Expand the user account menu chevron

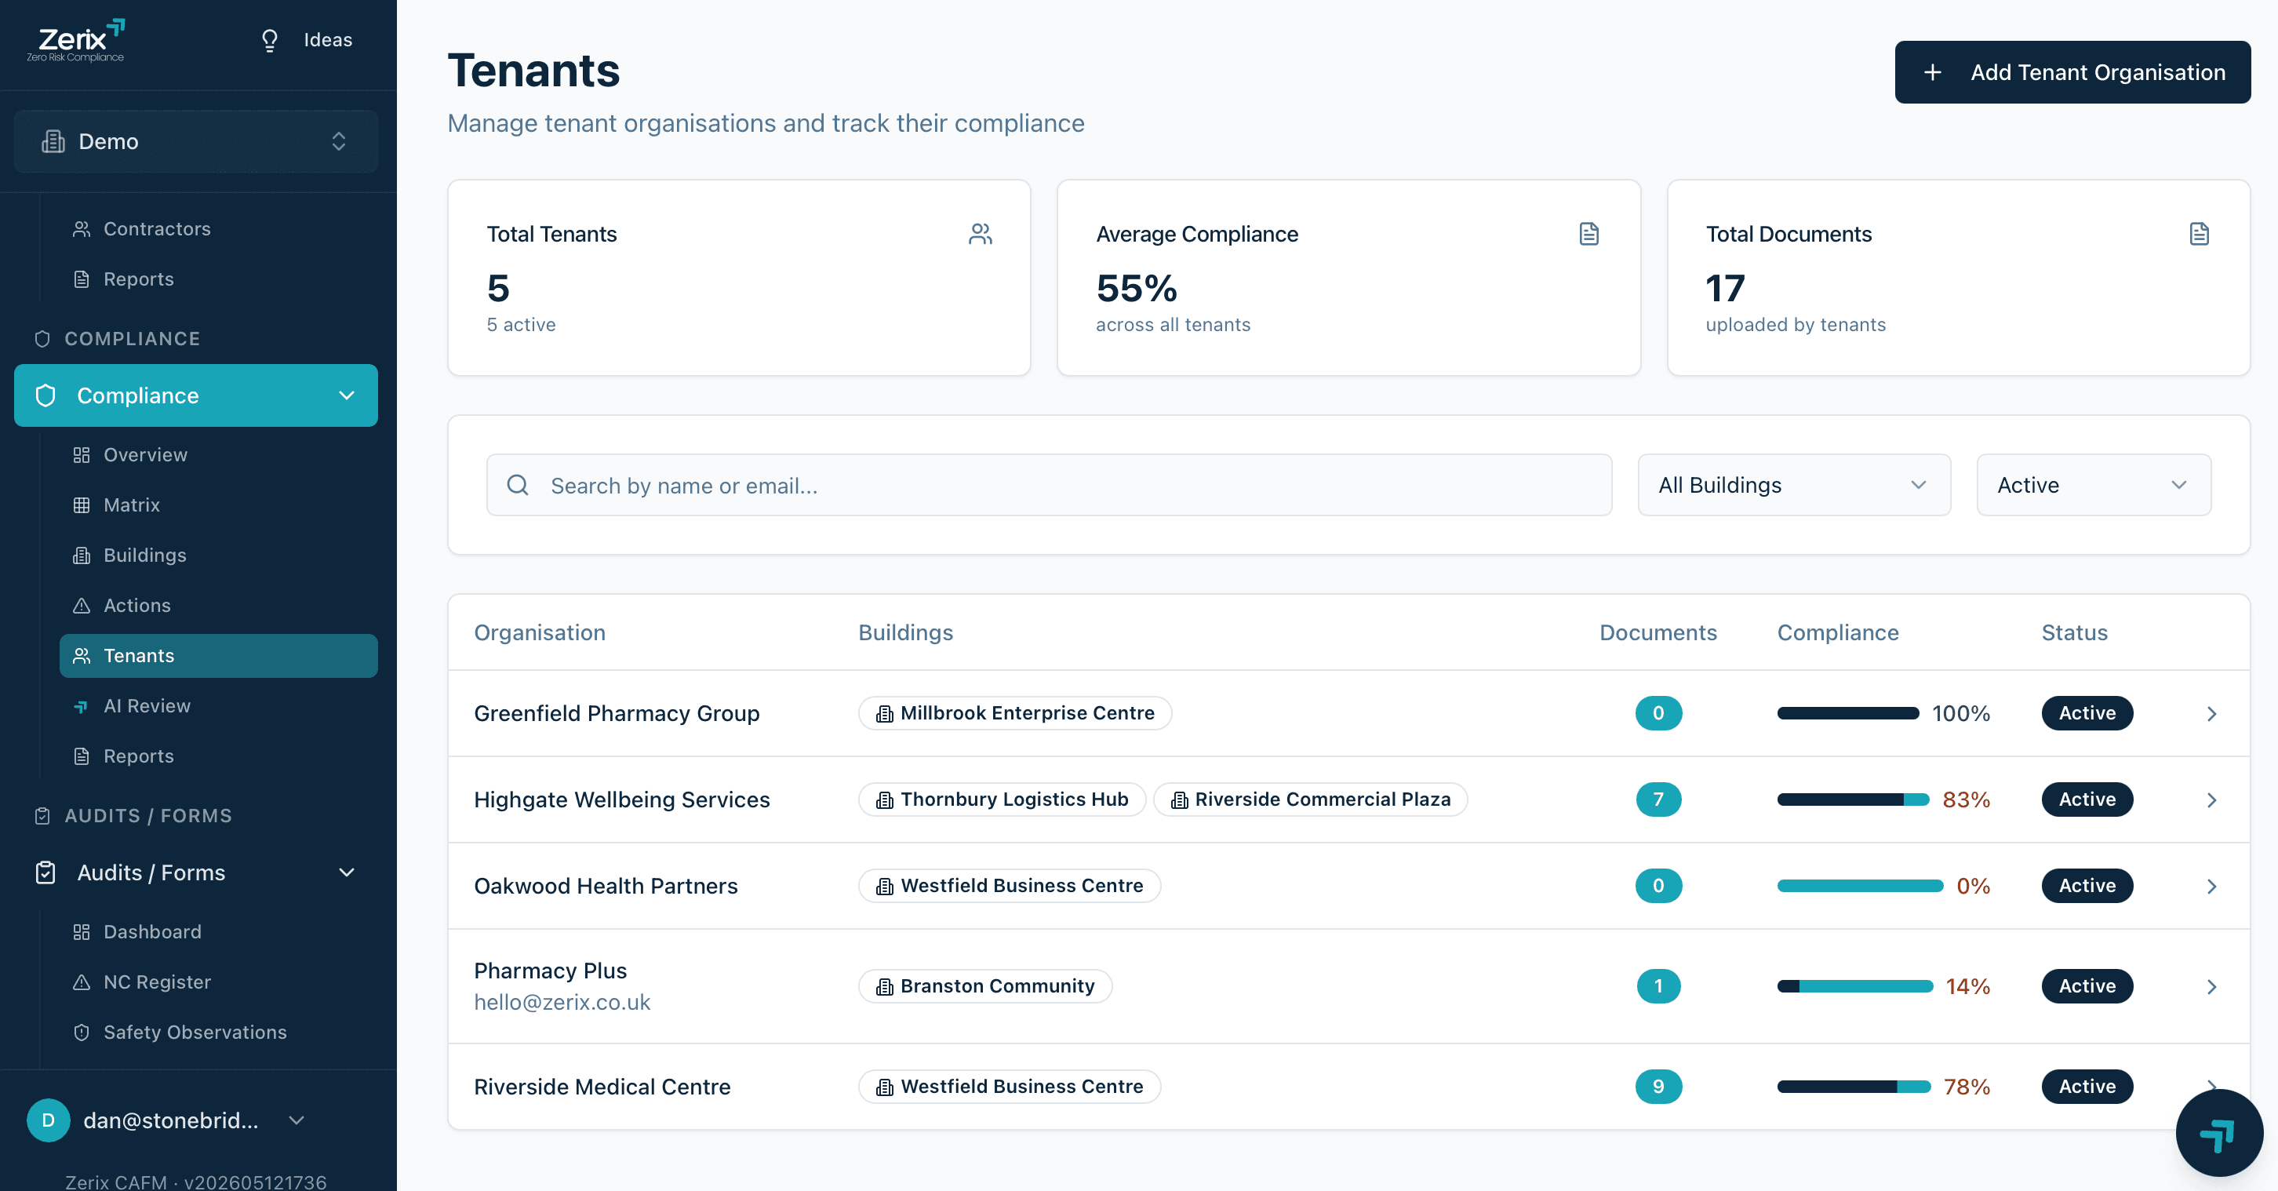(x=297, y=1120)
